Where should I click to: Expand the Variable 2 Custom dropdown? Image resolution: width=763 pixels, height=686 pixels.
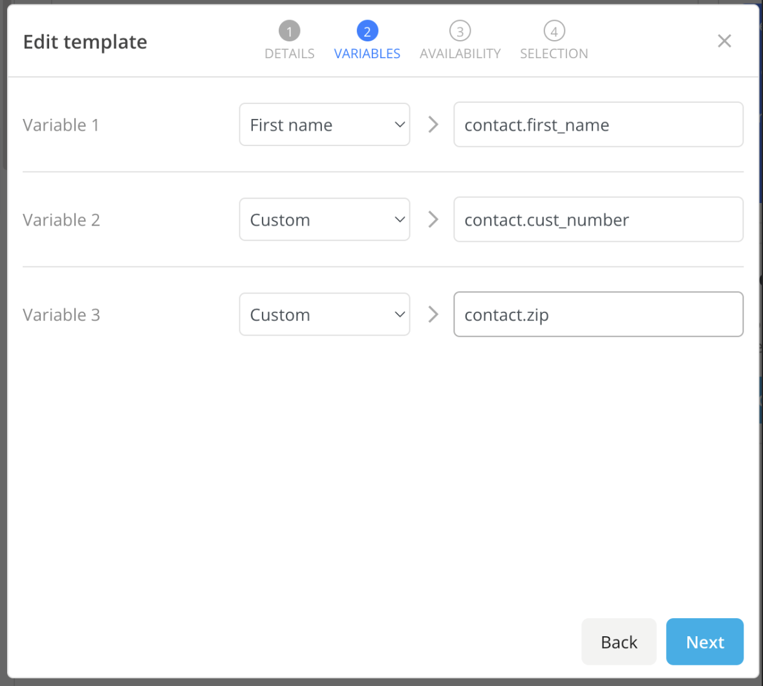(x=324, y=220)
